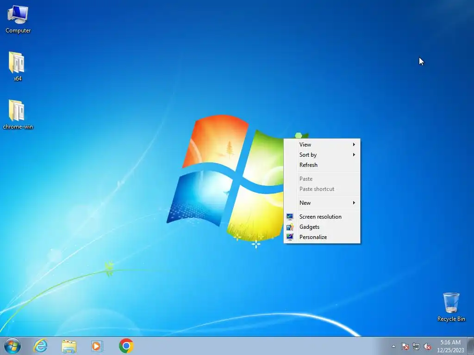Open the Windows Start button
This screenshot has width=474, height=355.
(x=12, y=346)
